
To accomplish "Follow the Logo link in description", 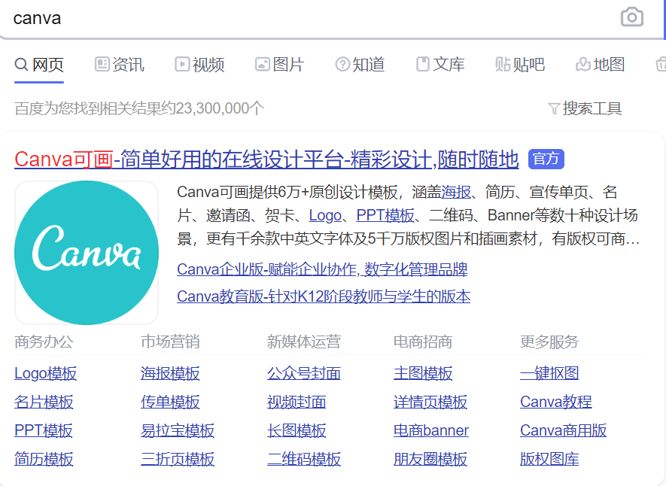I will pos(325,216).
